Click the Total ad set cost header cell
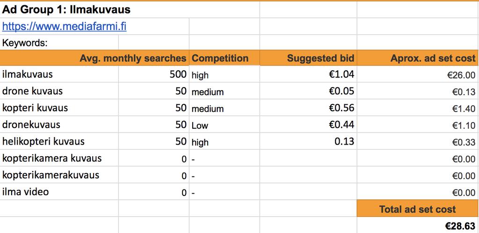This screenshot has height=233, width=479. click(x=418, y=209)
